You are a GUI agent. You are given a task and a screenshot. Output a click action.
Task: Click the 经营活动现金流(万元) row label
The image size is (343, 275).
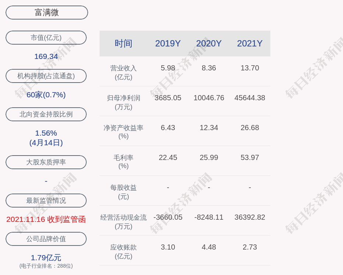pyautogui.click(x=124, y=222)
